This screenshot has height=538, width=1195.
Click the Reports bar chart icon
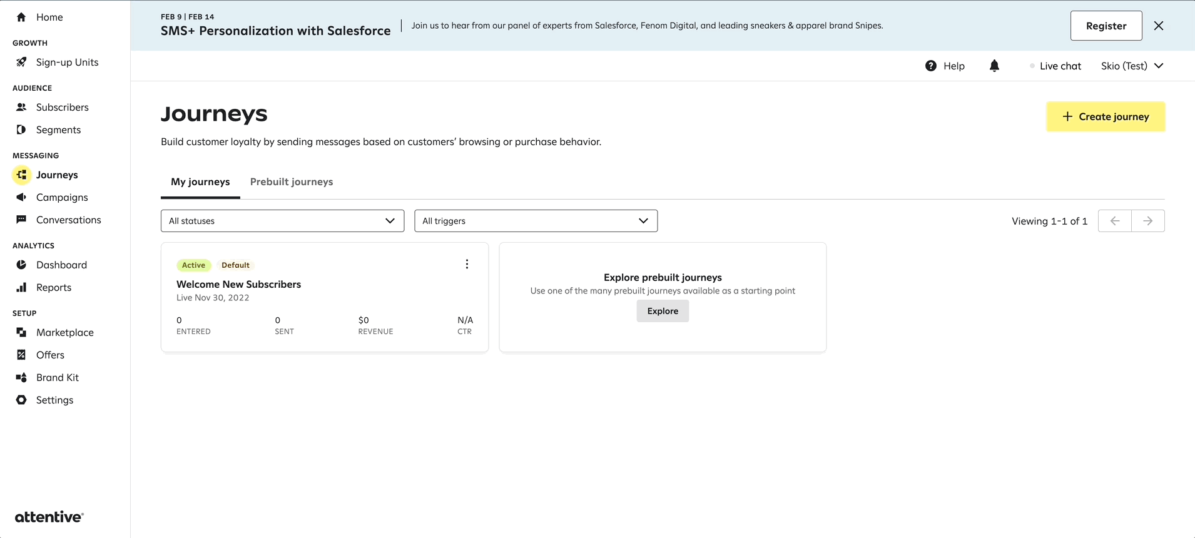point(21,287)
